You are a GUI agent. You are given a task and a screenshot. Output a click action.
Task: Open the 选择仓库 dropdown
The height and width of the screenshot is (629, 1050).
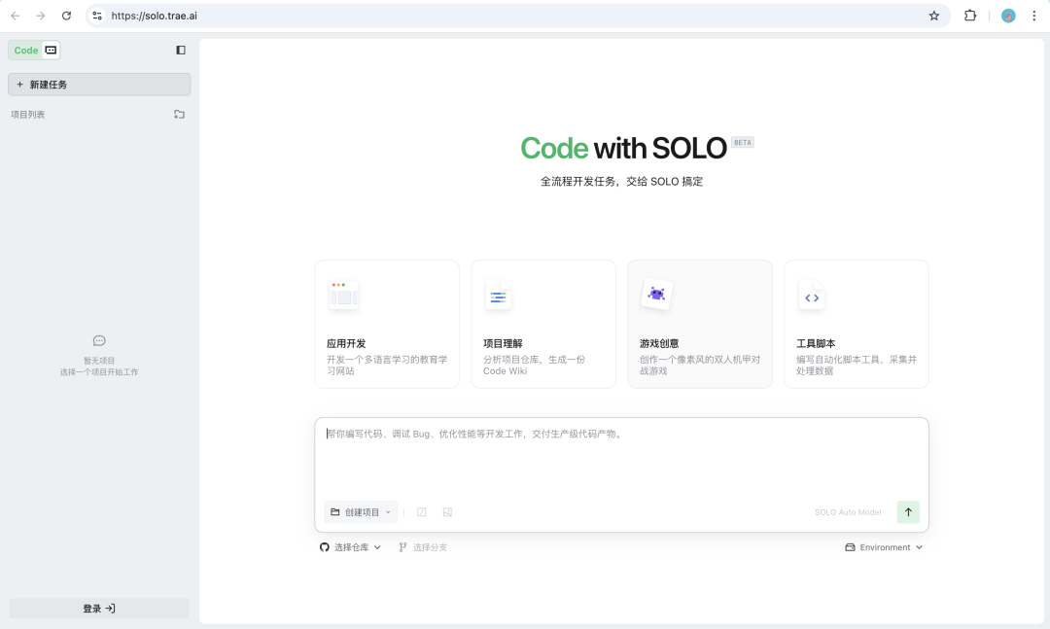(350, 547)
